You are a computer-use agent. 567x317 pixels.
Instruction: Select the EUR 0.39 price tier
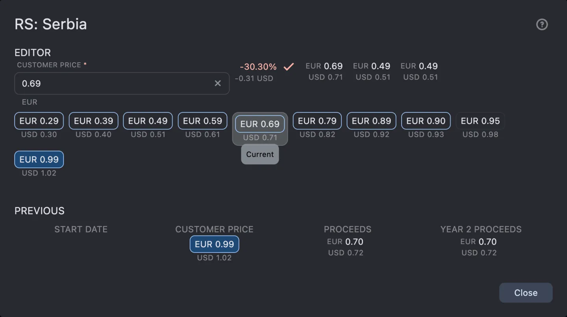click(93, 120)
